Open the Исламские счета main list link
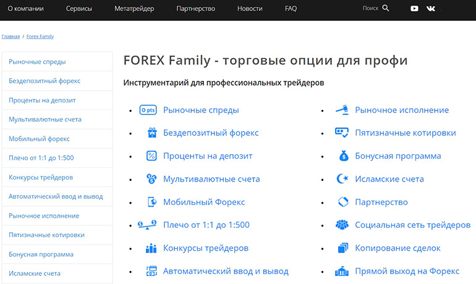This screenshot has height=284, width=476. pos(389,179)
